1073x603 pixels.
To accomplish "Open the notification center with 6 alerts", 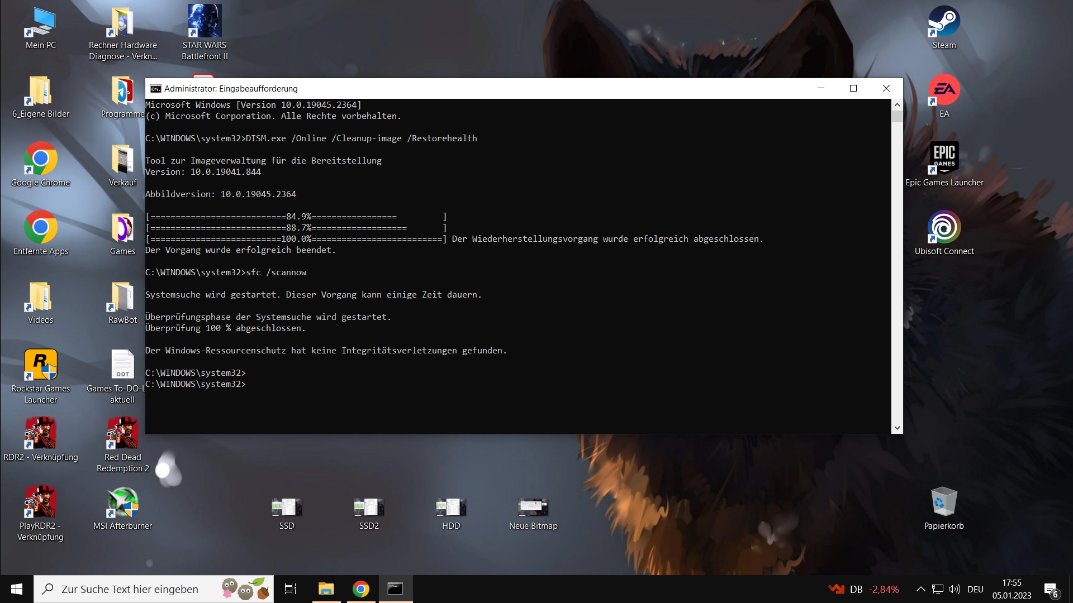I will (x=1051, y=590).
